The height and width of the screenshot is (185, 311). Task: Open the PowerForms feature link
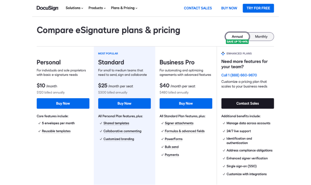tap(173, 139)
